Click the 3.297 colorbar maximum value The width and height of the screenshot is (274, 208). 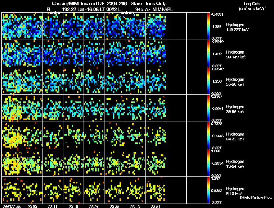click(215, 178)
